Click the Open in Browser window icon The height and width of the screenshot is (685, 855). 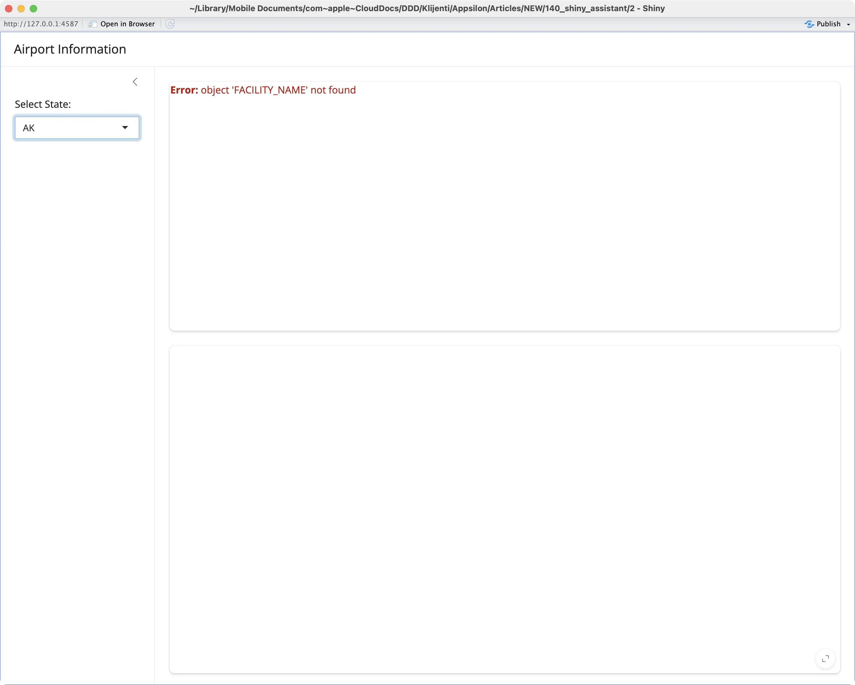(92, 24)
